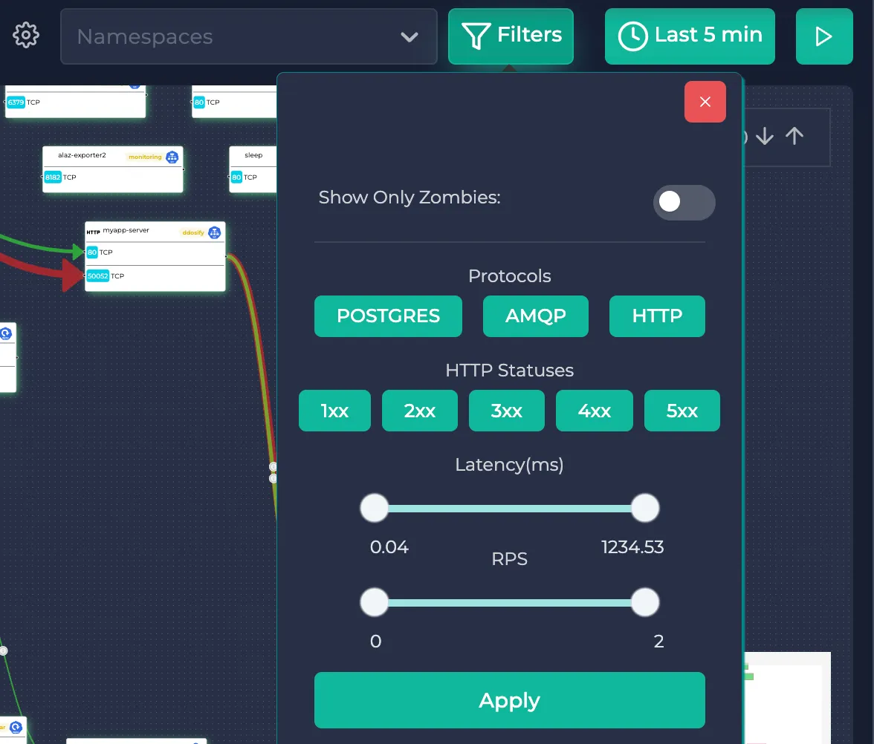Click the clock icon in time button
This screenshot has height=744, width=874.
click(x=632, y=36)
